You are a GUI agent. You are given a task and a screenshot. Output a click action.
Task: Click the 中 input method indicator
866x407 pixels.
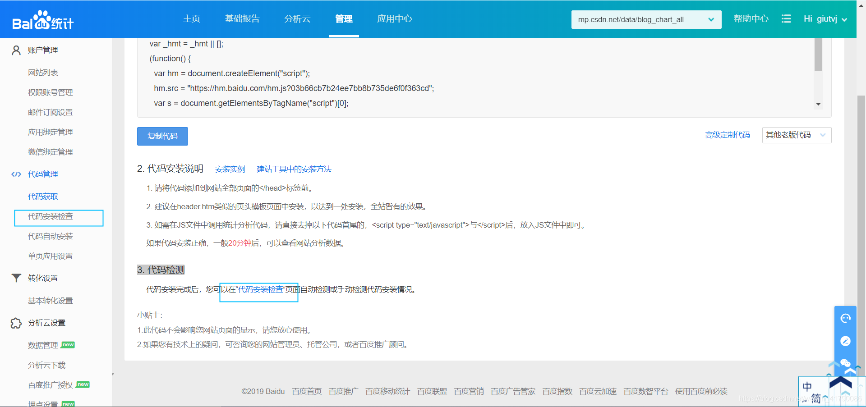click(x=807, y=386)
